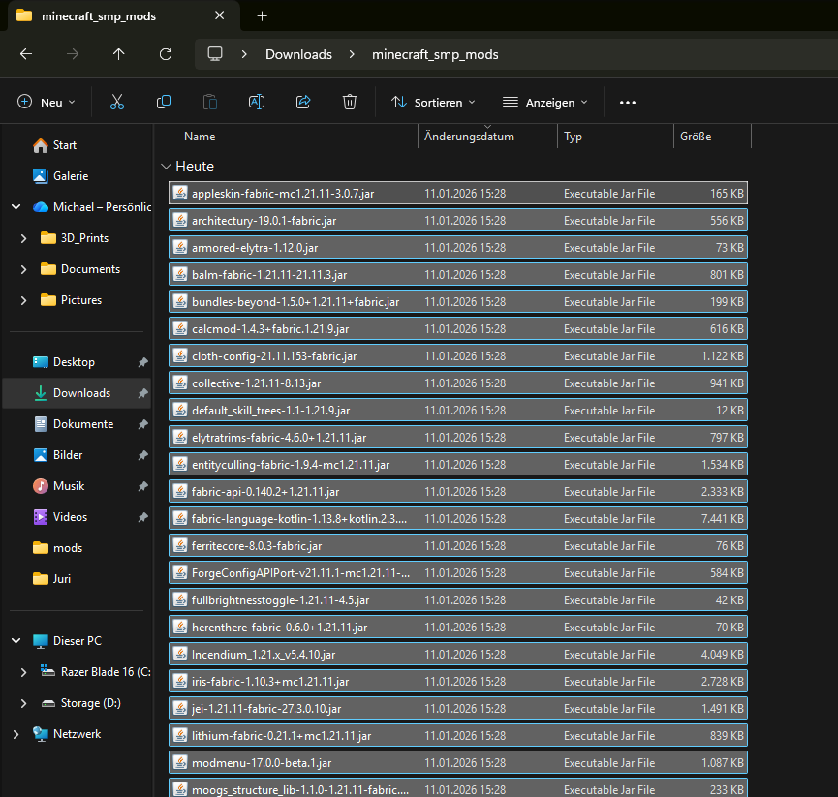Click the Copy icon in toolbar
The height and width of the screenshot is (797, 838).
(164, 102)
